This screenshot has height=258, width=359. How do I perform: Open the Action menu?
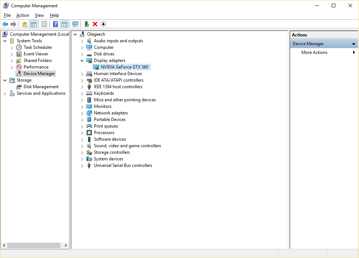pyautogui.click(x=23, y=15)
